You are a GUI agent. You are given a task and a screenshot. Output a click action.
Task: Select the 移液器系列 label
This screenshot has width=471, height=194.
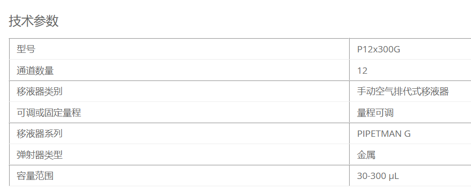tap(40, 133)
